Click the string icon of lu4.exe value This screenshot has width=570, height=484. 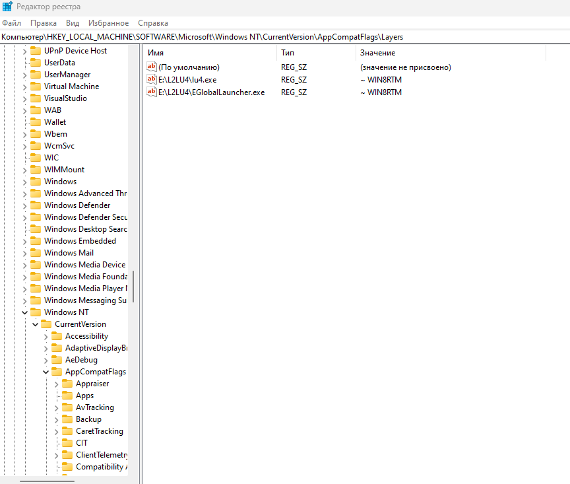point(152,79)
